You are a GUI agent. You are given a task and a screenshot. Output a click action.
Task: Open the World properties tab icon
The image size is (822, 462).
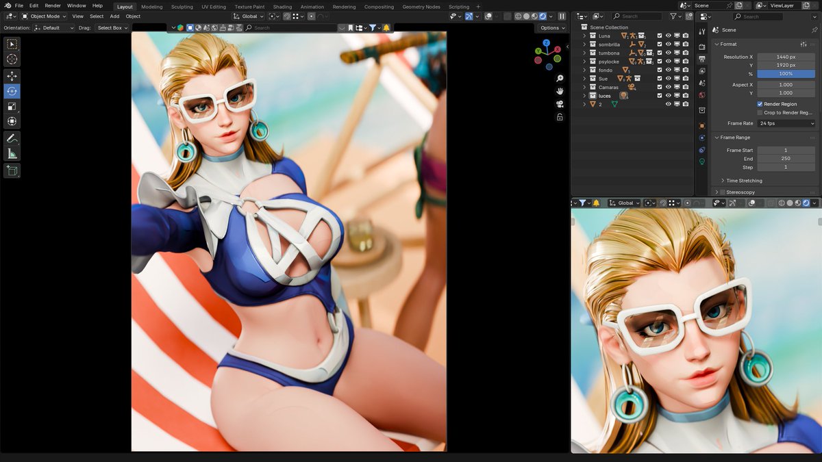tap(702, 94)
